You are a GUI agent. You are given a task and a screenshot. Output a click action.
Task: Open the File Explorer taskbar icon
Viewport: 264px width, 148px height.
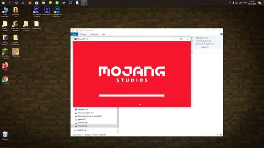coord(43,3)
